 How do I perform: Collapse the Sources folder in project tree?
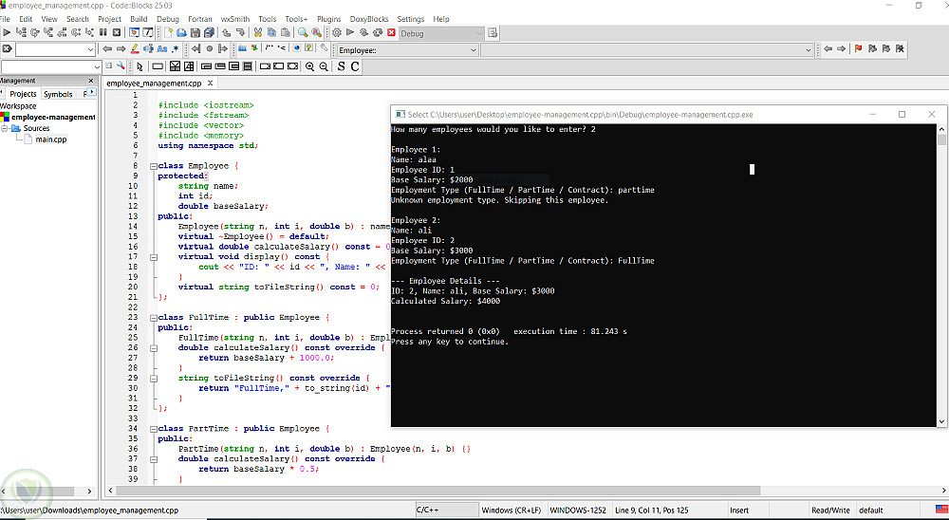pos(5,128)
